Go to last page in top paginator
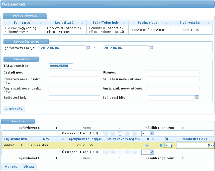The image size is (215, 171). pyautogui.click(x=134, y=133)
